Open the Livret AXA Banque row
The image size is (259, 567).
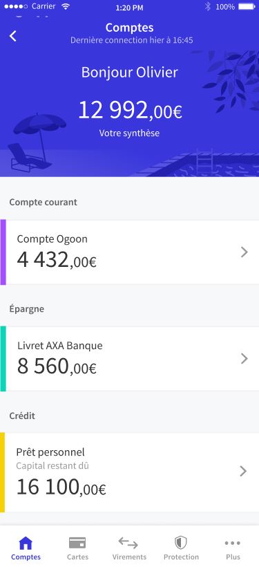pos(129,359)
